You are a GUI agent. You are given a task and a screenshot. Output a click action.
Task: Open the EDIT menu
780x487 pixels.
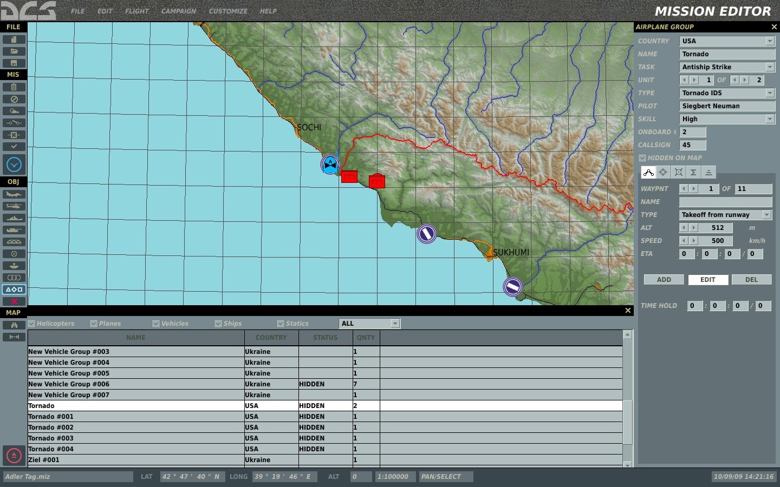click(105, 11)
